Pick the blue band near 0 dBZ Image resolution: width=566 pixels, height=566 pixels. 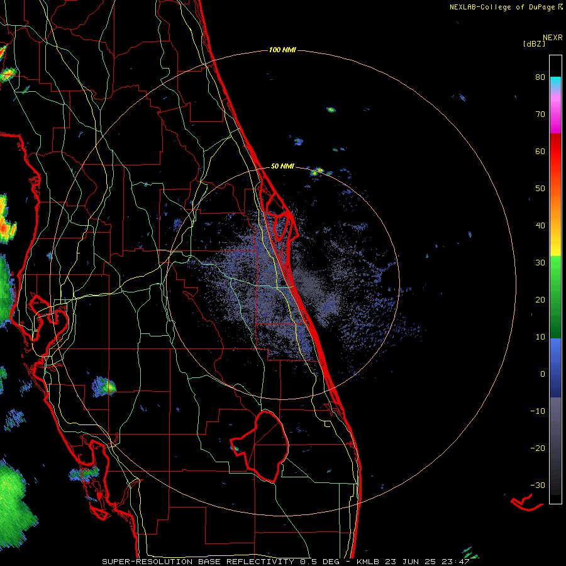coord(555,367)
